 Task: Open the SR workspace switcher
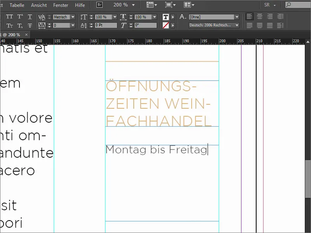coord(270,5)
